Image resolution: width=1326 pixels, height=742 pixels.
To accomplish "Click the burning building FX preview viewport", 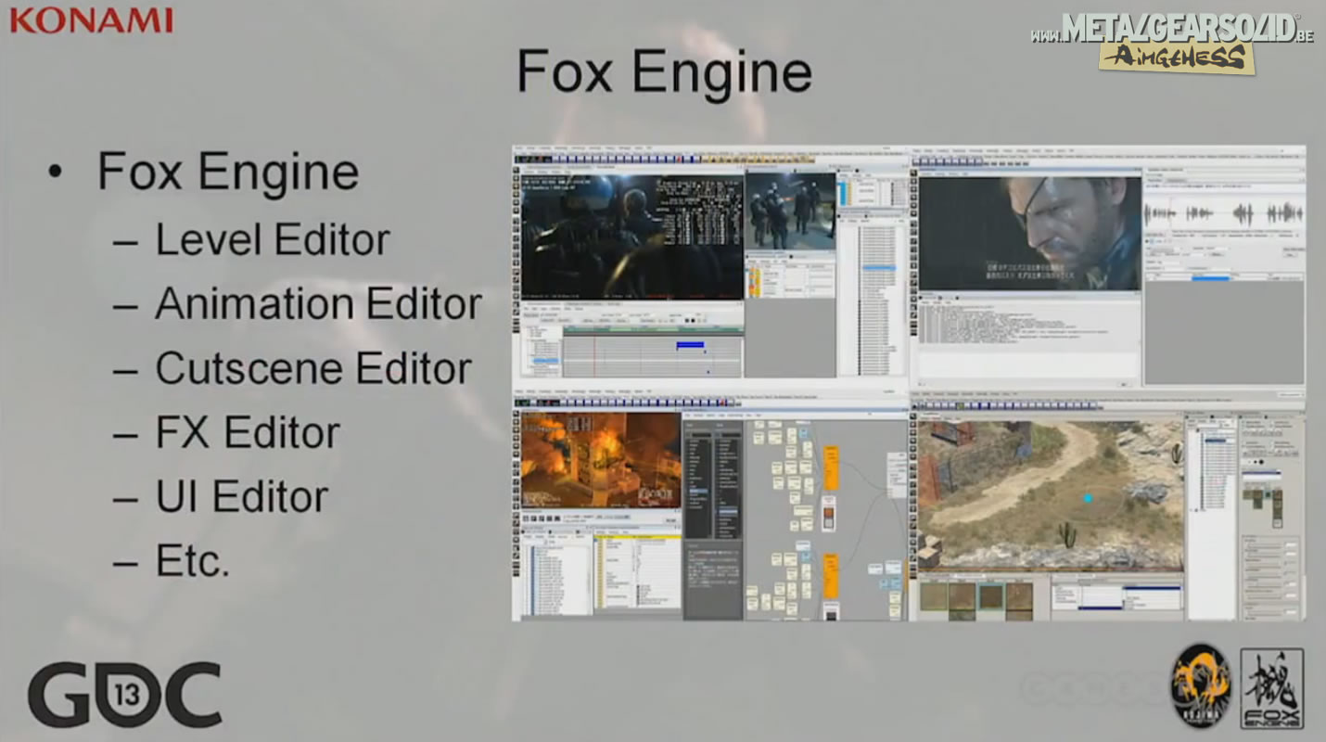I will (601, 460).
